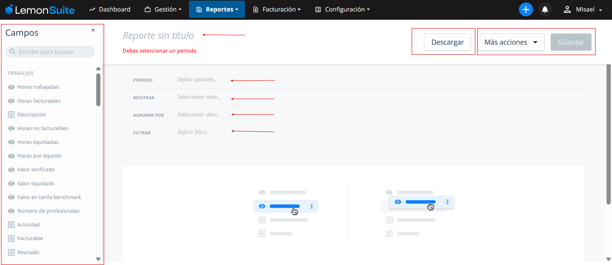Open the Más acciones dropdown
This screenshot has height=265, width=612.
click(511, 42)
